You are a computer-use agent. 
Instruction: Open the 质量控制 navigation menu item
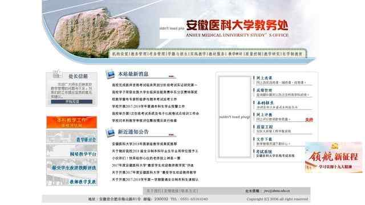pos(253,54)
